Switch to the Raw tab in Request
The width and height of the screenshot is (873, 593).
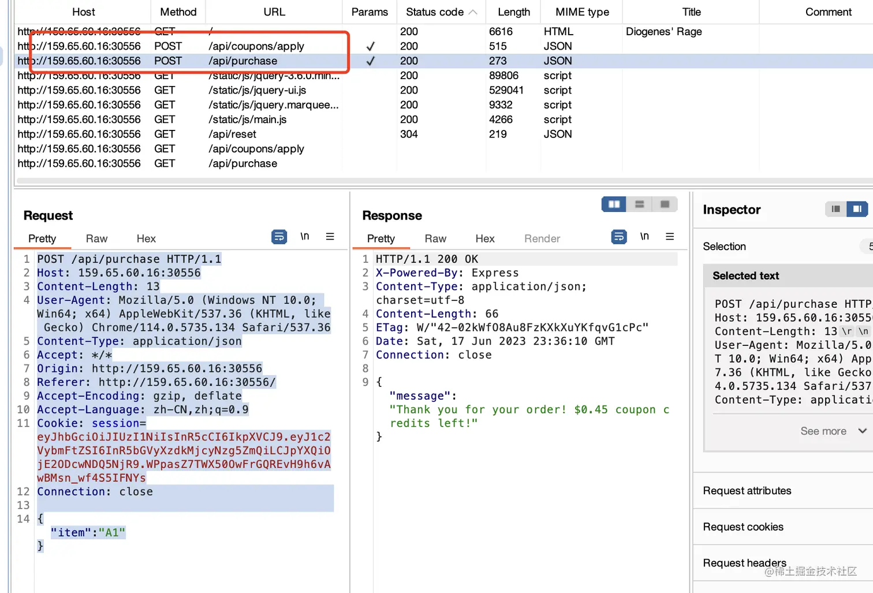click(96, 239)
